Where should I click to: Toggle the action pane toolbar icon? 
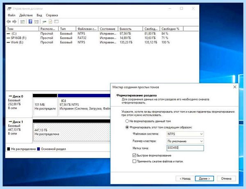point(36,22)
